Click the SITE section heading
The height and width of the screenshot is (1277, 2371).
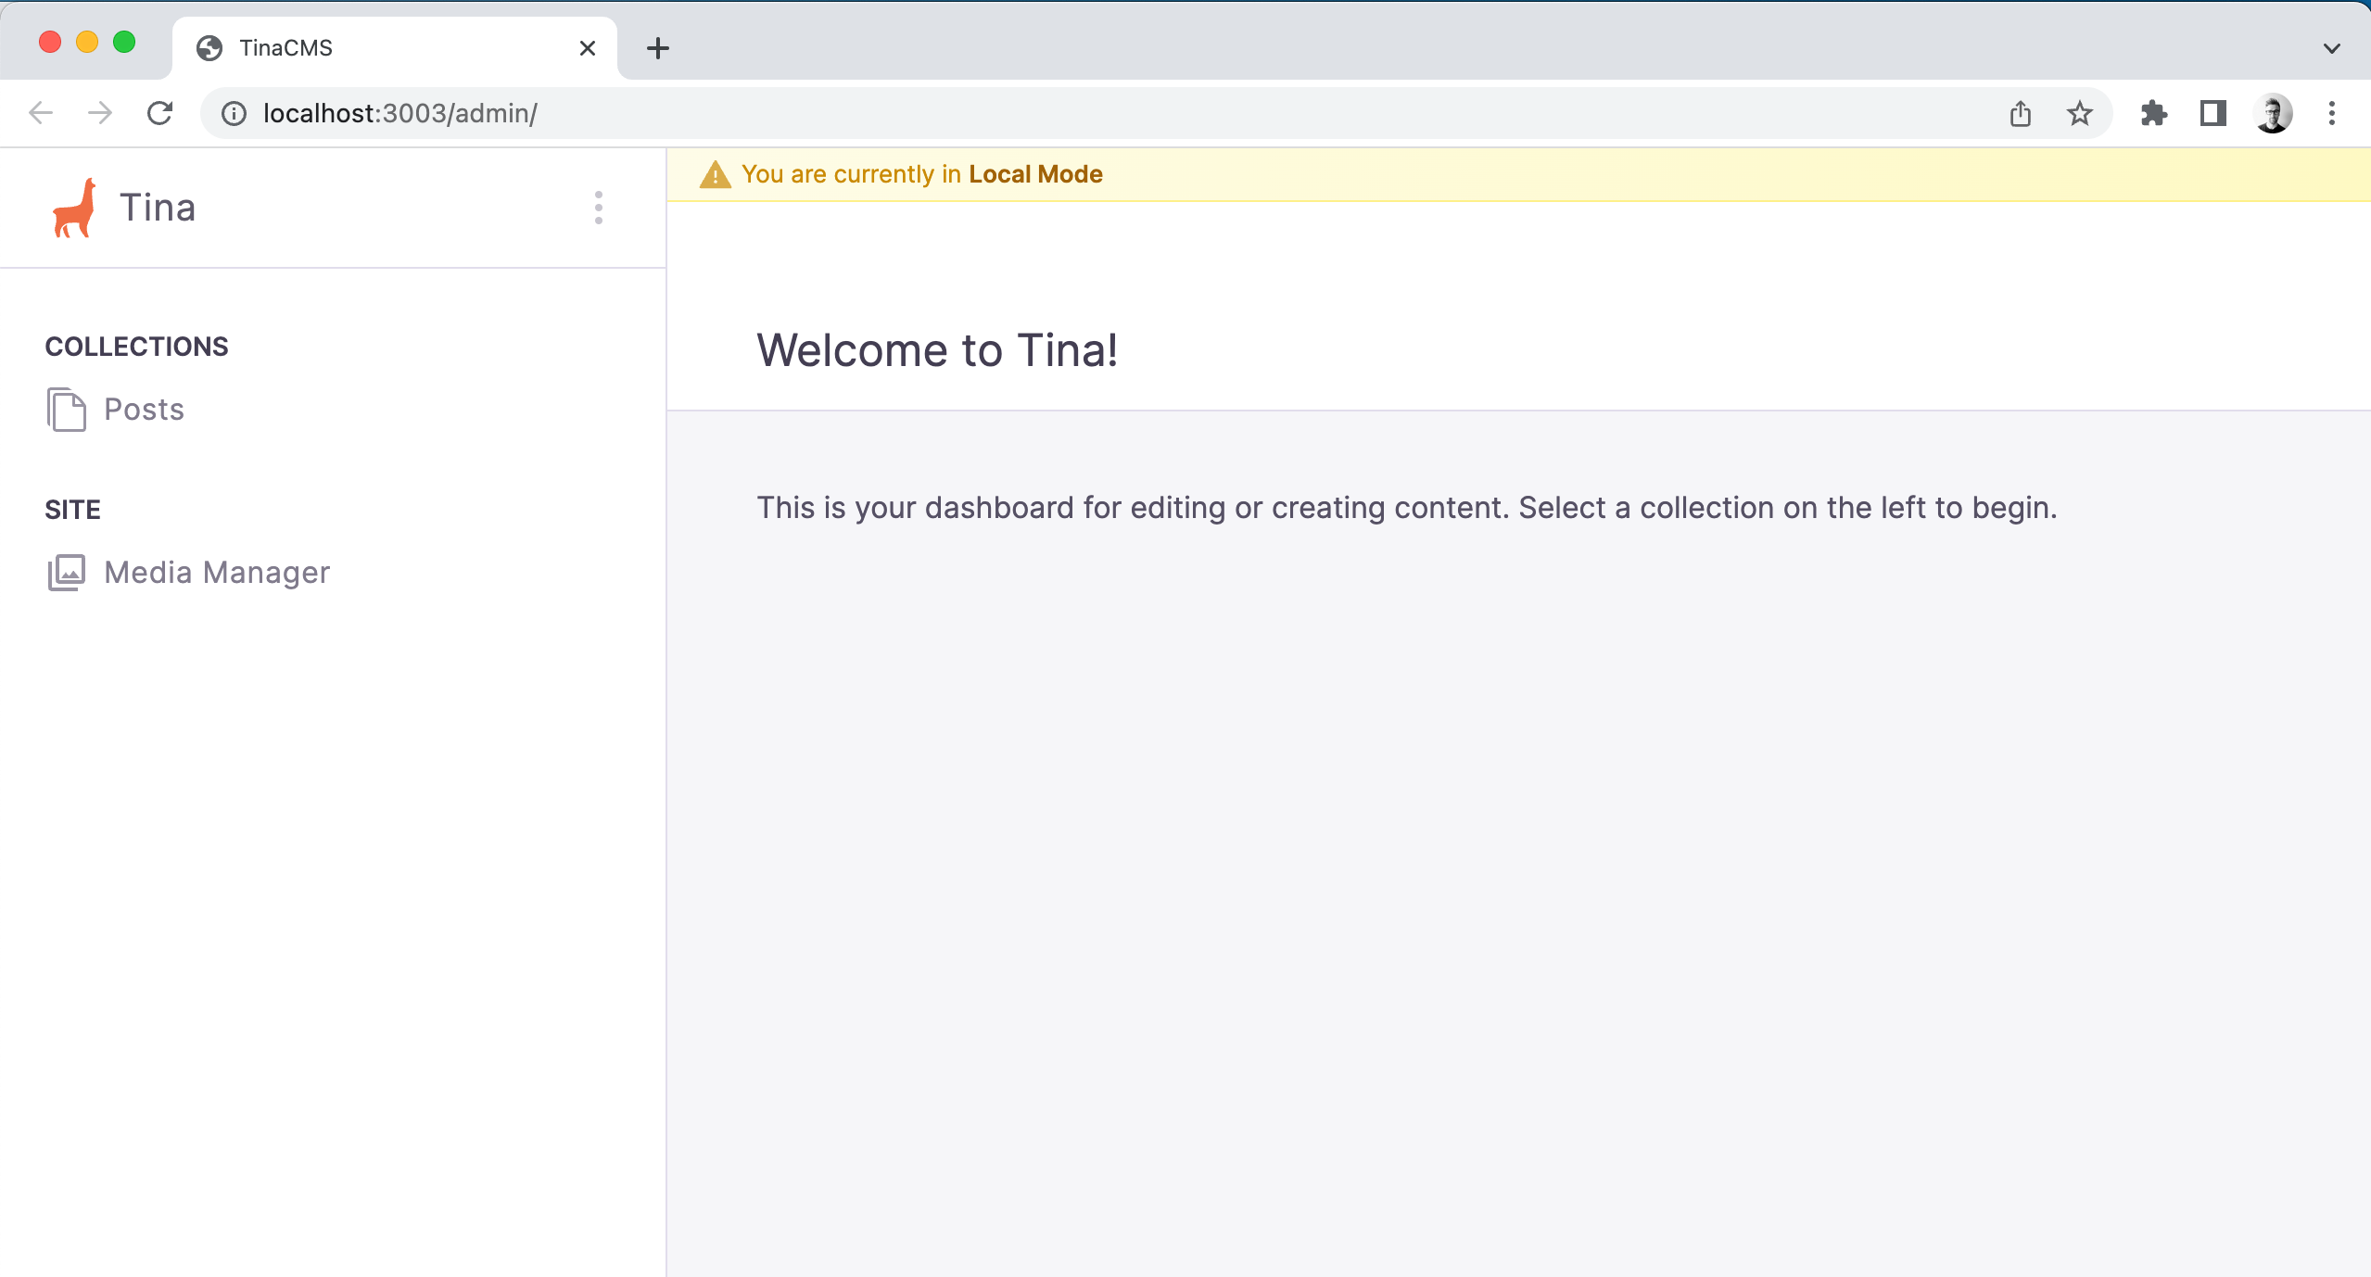point(72,510)
